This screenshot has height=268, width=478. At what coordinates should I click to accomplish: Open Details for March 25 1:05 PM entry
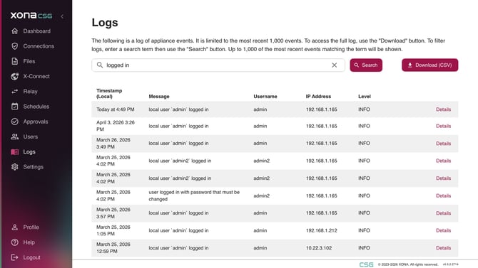443,230
